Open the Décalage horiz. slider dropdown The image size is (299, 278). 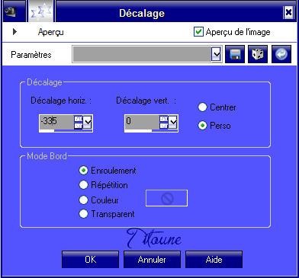click(88, 122)
